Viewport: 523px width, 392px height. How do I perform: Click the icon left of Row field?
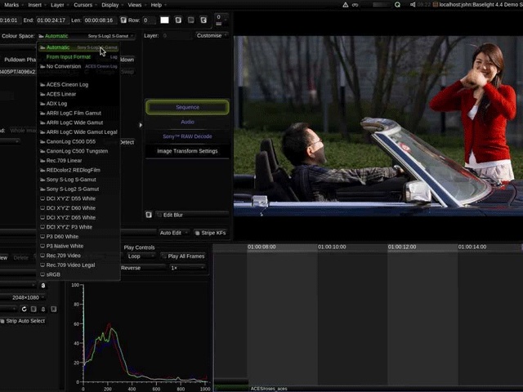click(123, 20)
